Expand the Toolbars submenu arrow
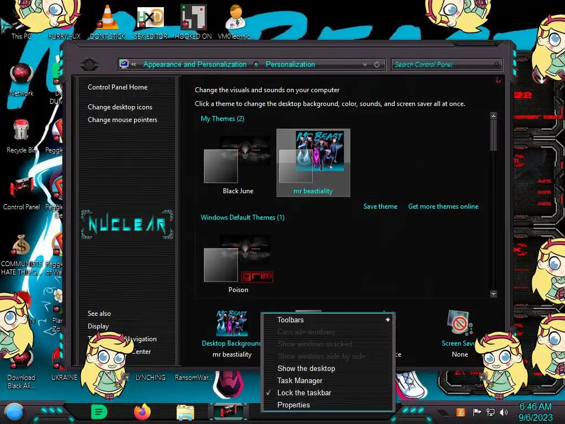The width and height of the screenshot is (565, 424). coord(388,320)
